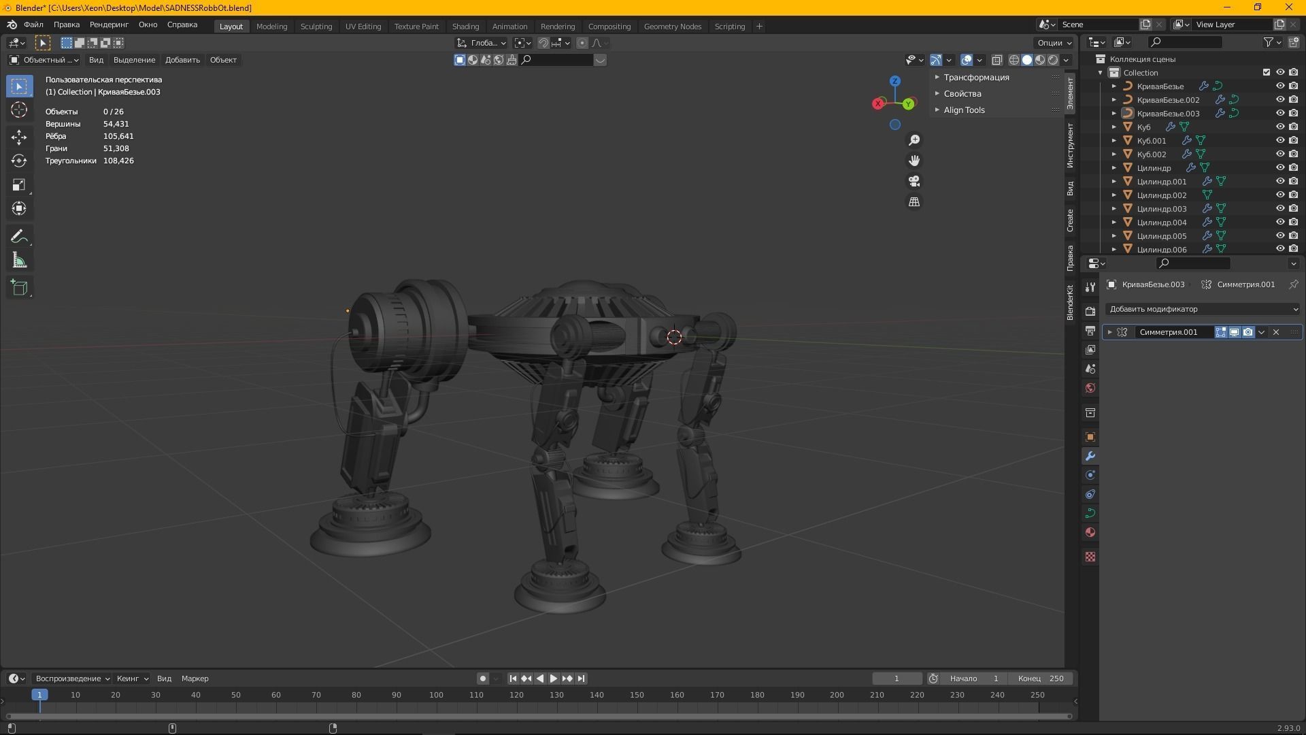
Task: Click frame 120 on the timeline slider
Action: [x=517, y=695]
